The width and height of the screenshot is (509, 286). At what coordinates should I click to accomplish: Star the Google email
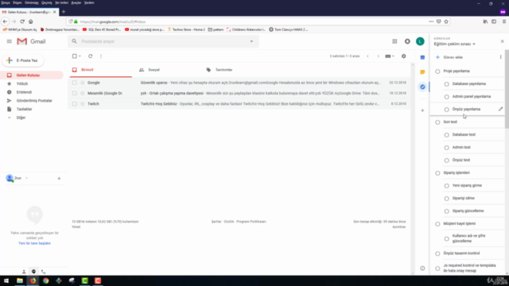pos(83,83)
